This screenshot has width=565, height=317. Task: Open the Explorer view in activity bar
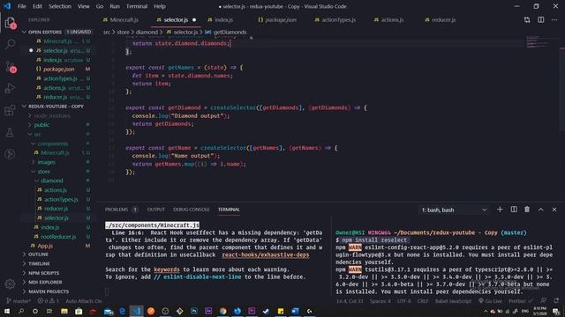(x=10, y=23)
